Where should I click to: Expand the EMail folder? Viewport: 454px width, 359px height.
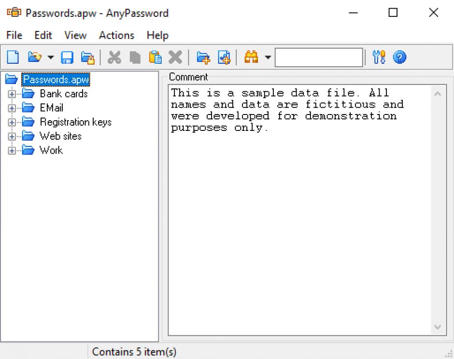coord(12,108)
